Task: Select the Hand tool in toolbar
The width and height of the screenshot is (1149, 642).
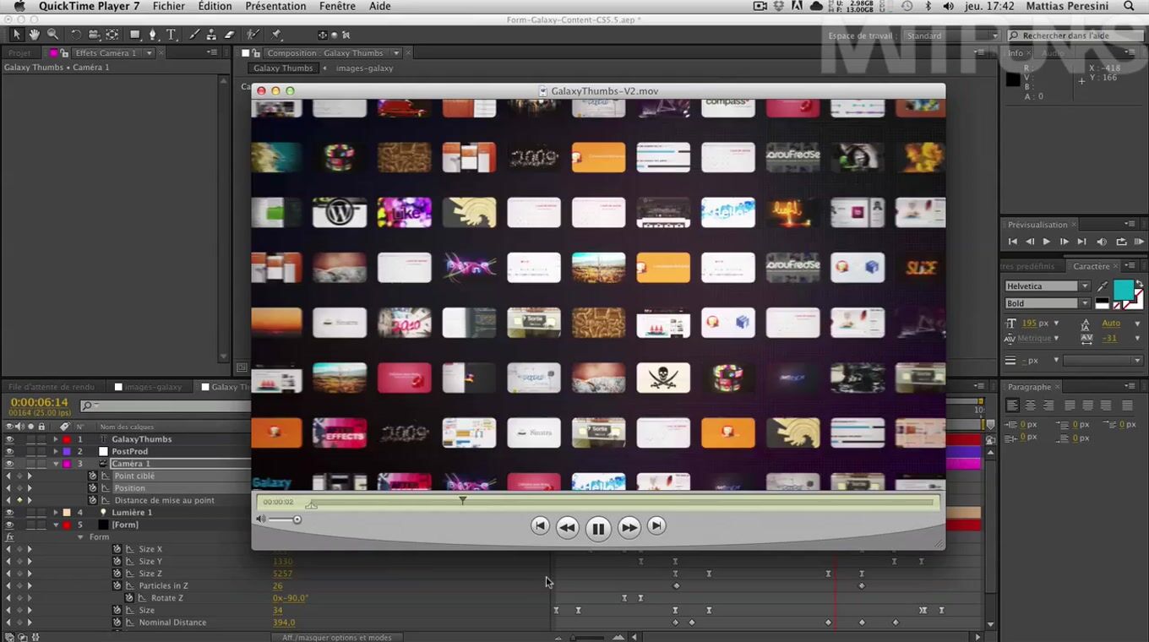Action: point(35,35)
